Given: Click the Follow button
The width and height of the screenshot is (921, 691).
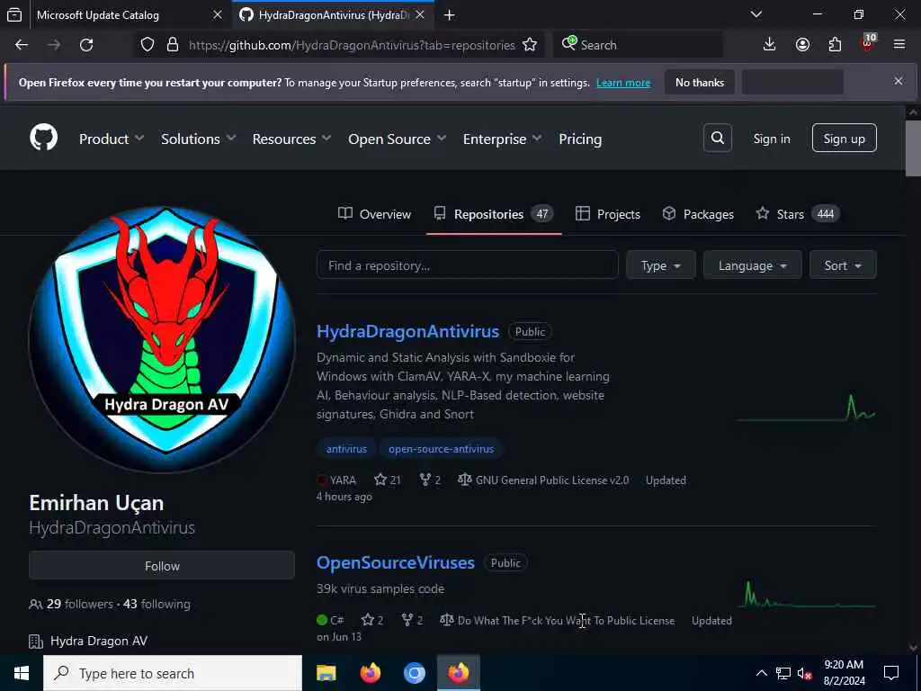Looking at the screenshot, I should (x=162, y=566).
